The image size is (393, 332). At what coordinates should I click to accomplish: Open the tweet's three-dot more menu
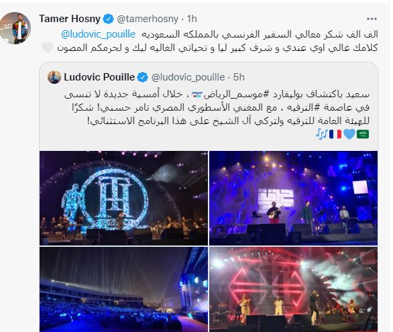372,19
